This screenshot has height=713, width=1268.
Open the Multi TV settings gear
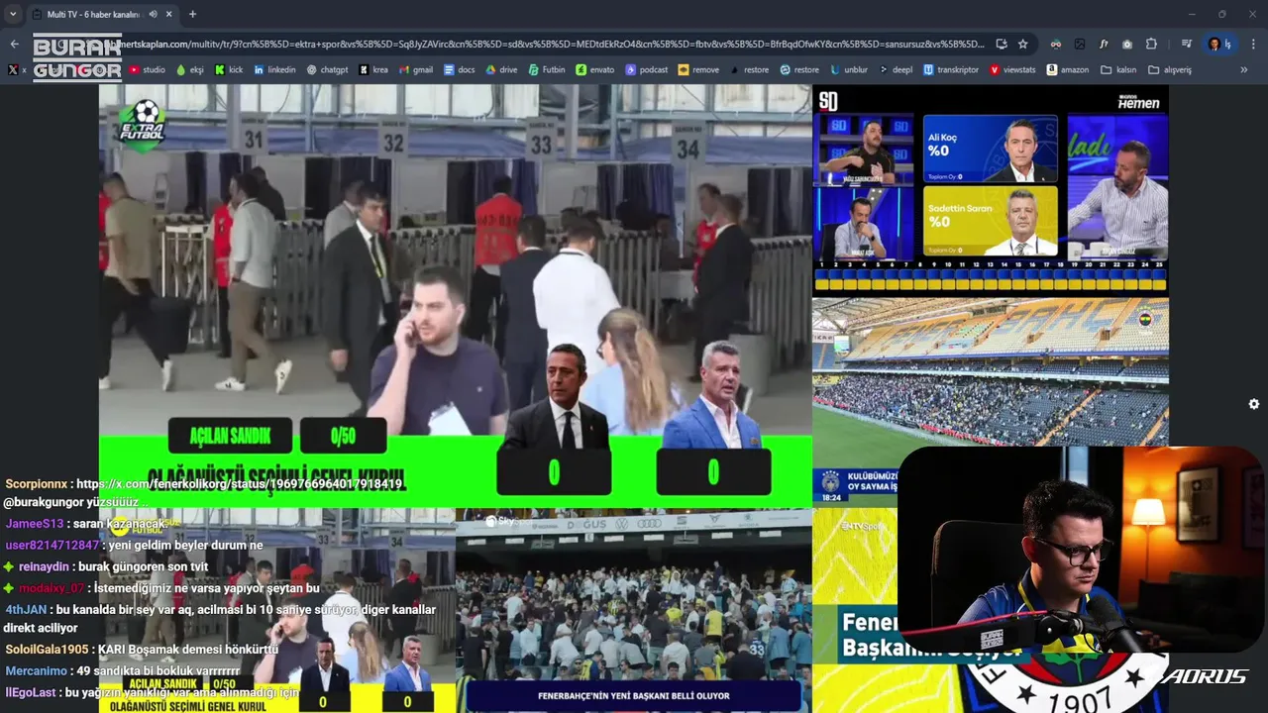(1254, 404)
